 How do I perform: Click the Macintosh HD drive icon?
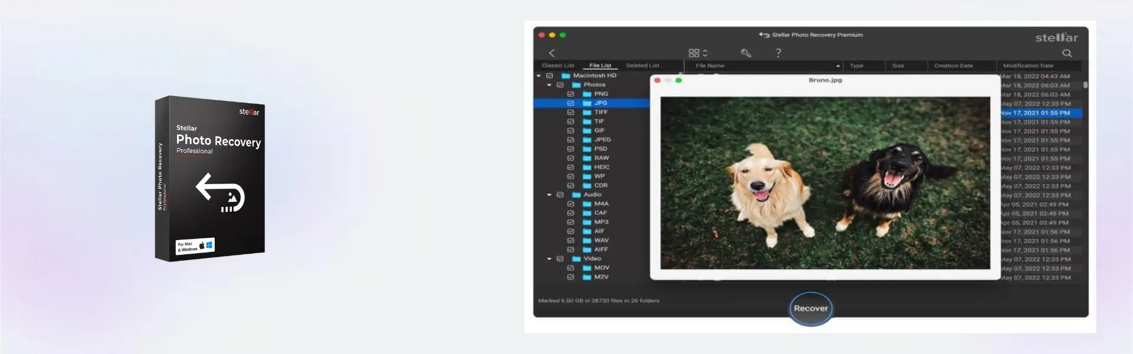pyautogui.click(x=566, y=76)
